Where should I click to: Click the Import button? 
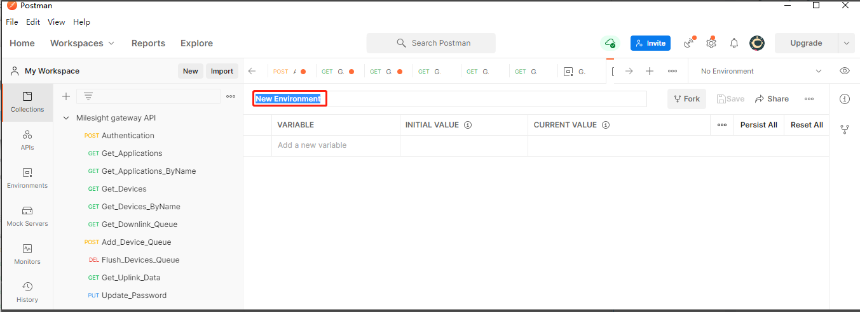222,71
